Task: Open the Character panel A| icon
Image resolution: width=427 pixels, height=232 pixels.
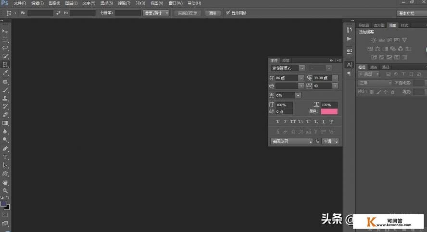Action: 349,64
